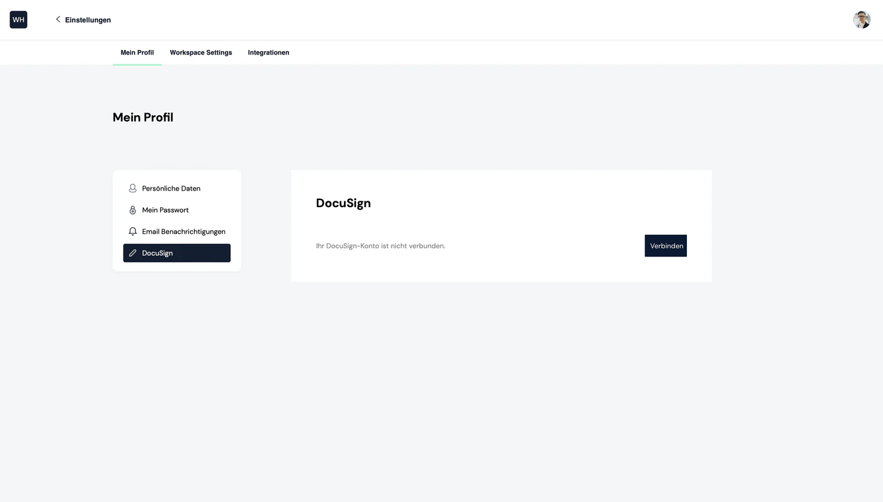
Task: Click the person icon for Persönliche Daten
Action: [x=133, y=188]
